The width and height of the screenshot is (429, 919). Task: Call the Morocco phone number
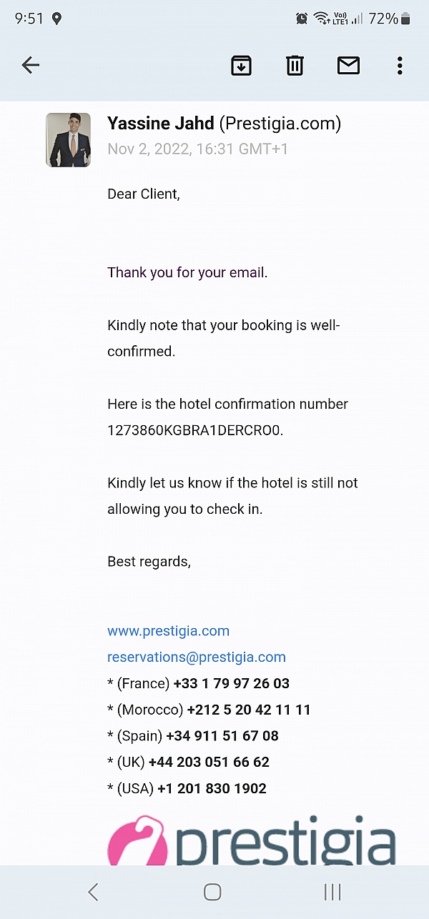point(249,710)
